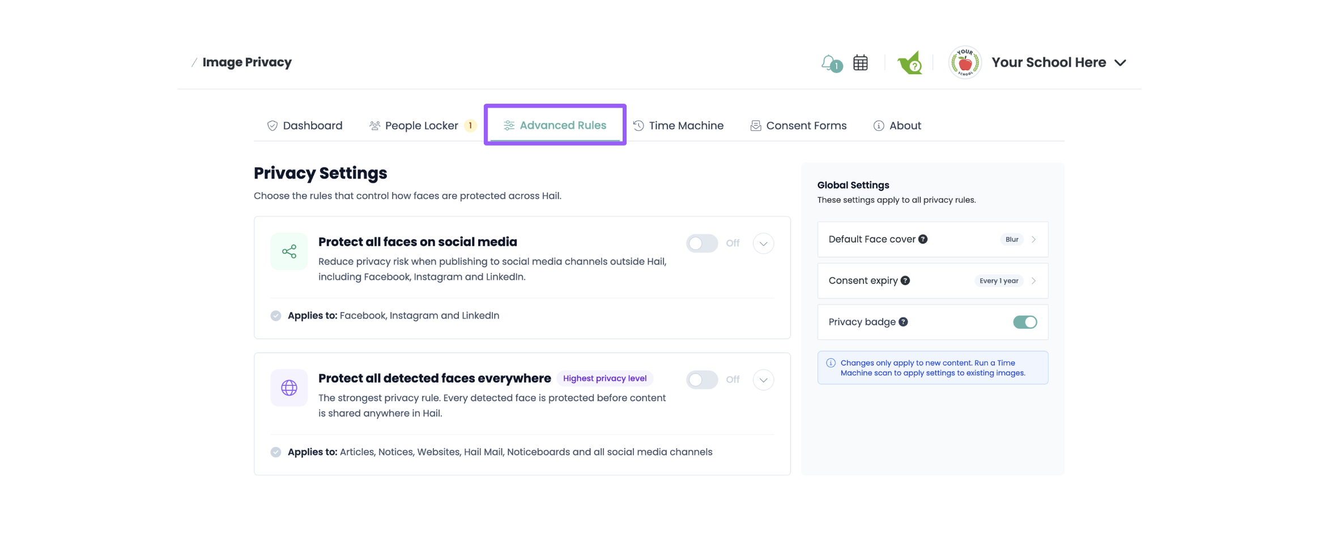Open the calendar grid icon
This screenshot has width=1320, height=553.
[861, 63]
